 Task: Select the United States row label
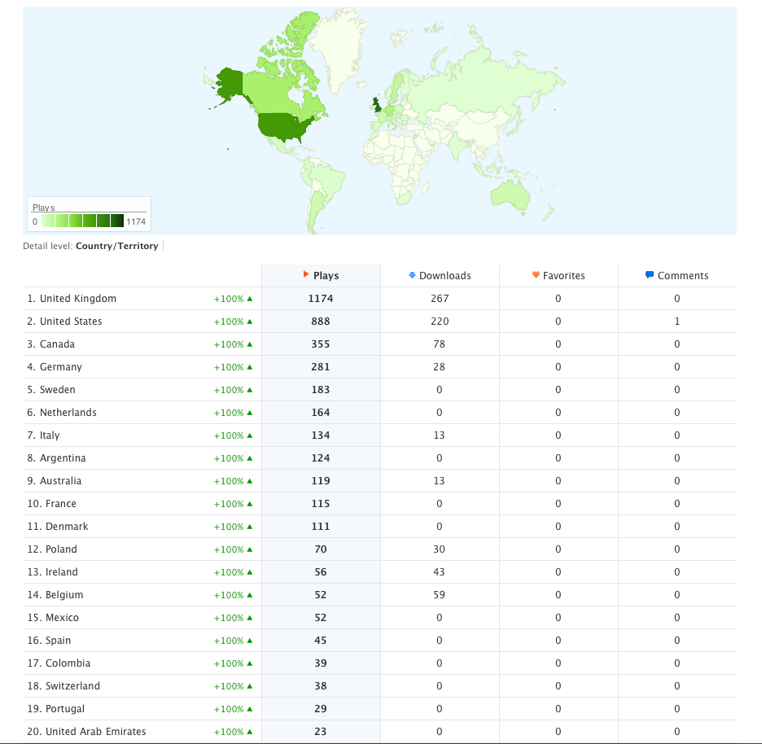[x=71, y=322]
